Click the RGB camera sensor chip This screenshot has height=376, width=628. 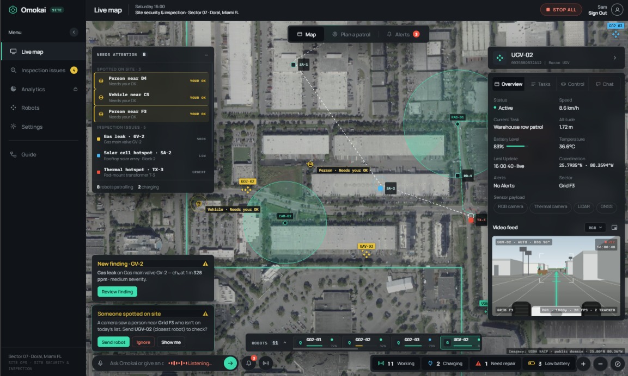point(510,206)
